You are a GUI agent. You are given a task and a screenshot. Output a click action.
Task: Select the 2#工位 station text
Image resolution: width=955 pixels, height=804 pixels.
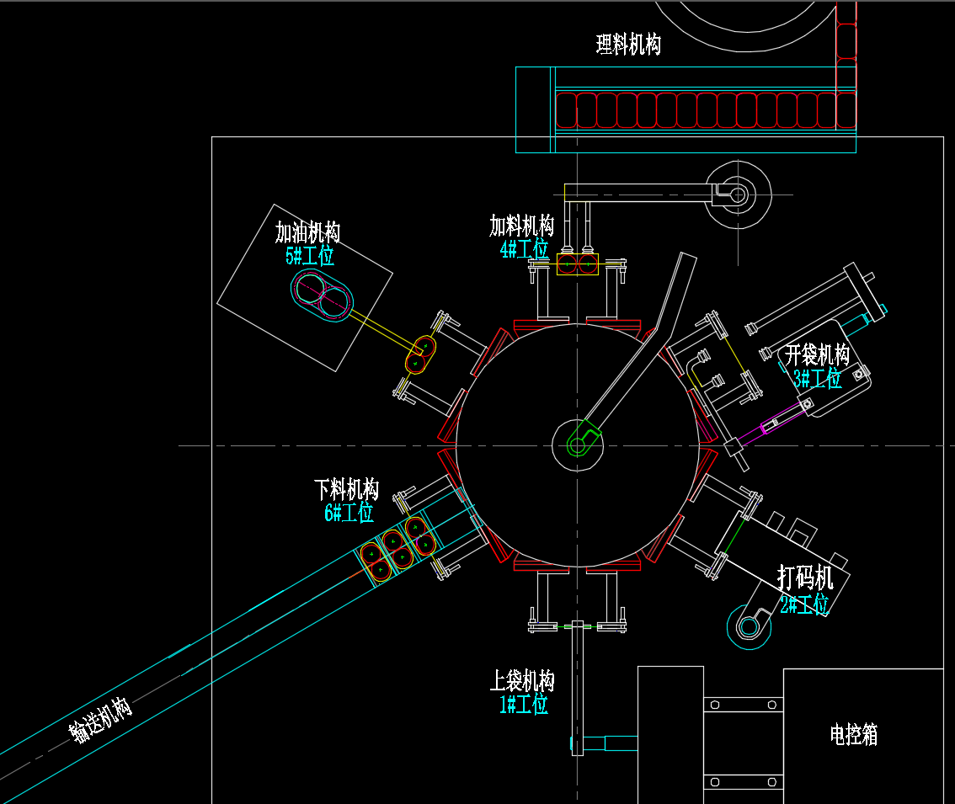[804, 604]
